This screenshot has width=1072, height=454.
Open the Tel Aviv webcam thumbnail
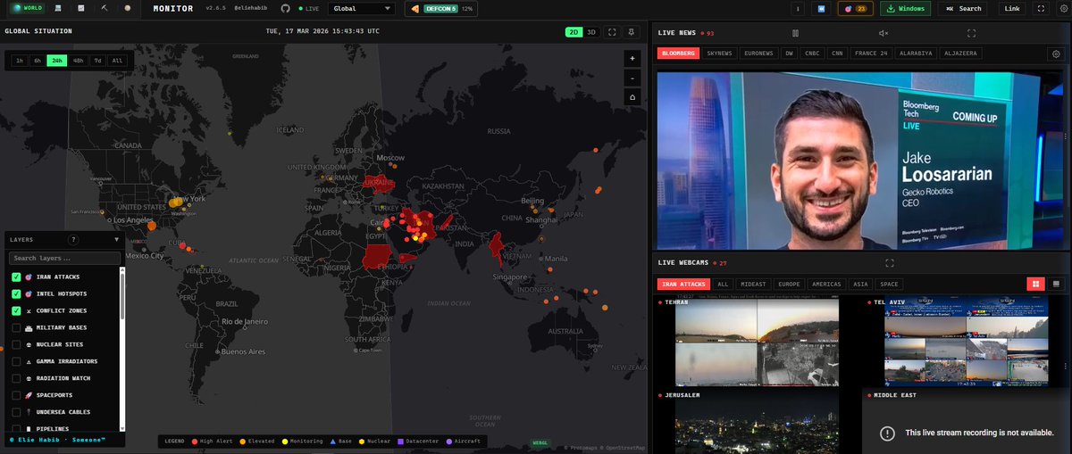(x=967, y=343)
